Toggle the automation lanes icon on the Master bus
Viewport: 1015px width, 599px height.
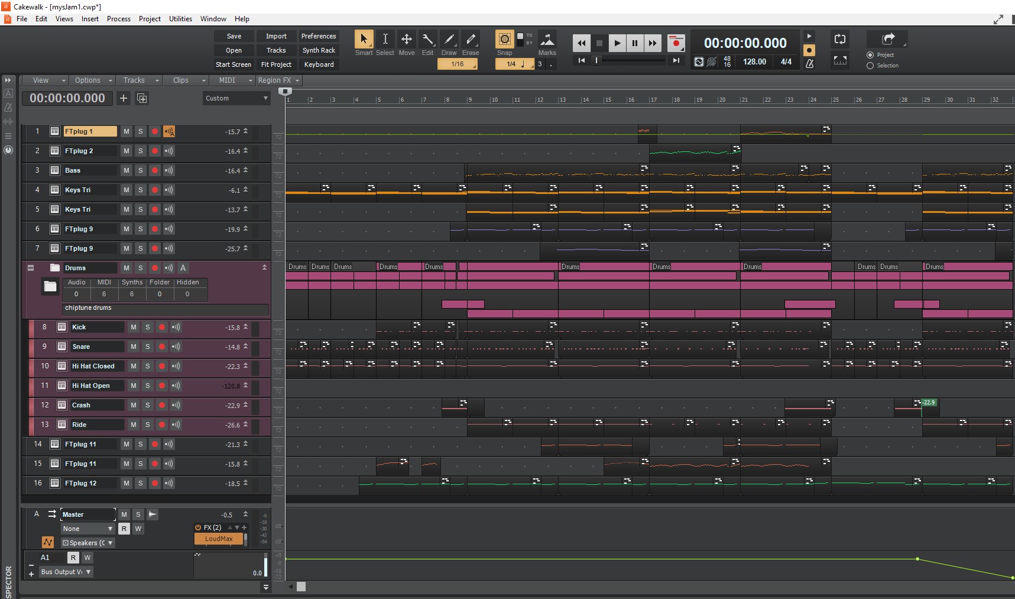[48, 542]
